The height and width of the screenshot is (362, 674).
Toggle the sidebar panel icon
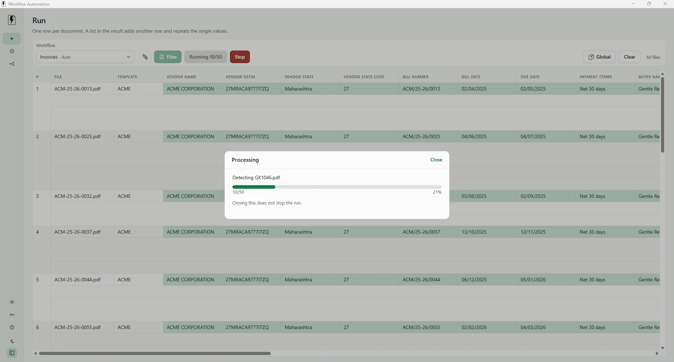point(12,353)
